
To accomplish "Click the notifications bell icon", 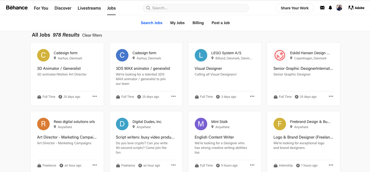I will (330, 8).
